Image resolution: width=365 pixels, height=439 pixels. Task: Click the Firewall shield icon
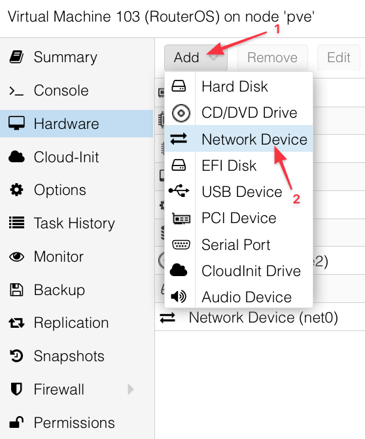click(16, 389)
